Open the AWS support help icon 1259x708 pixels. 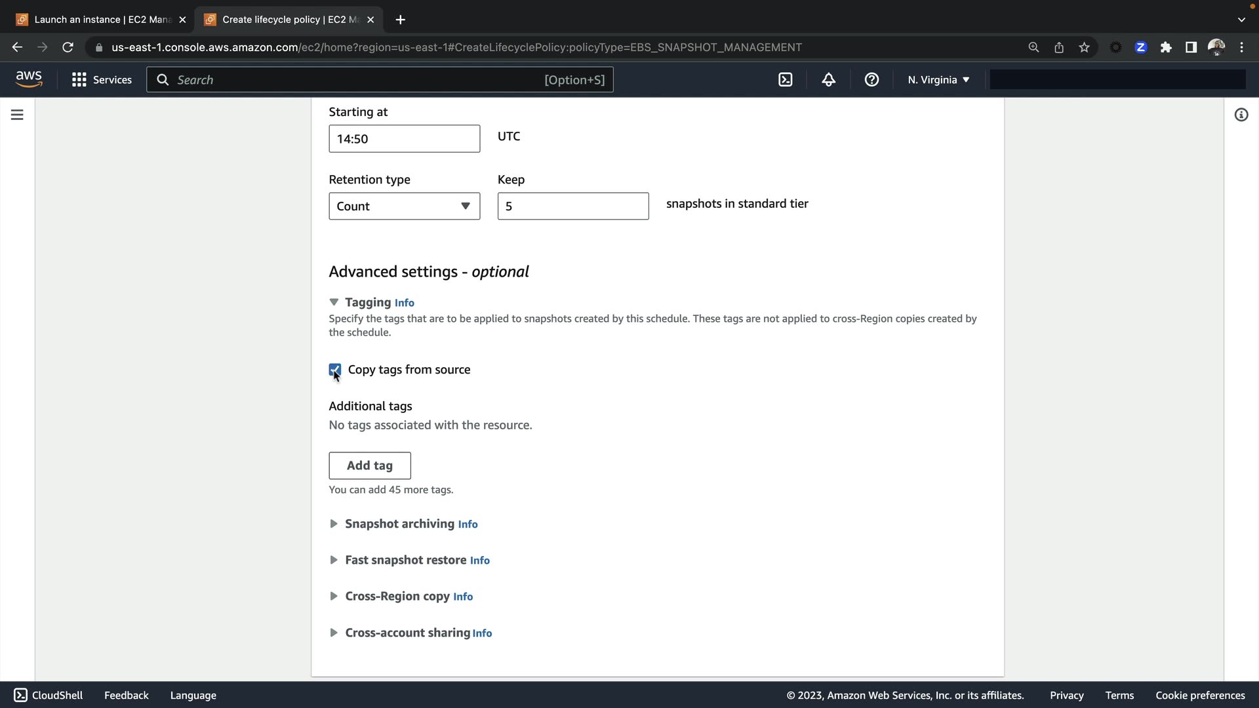click(x=871, y=80)
